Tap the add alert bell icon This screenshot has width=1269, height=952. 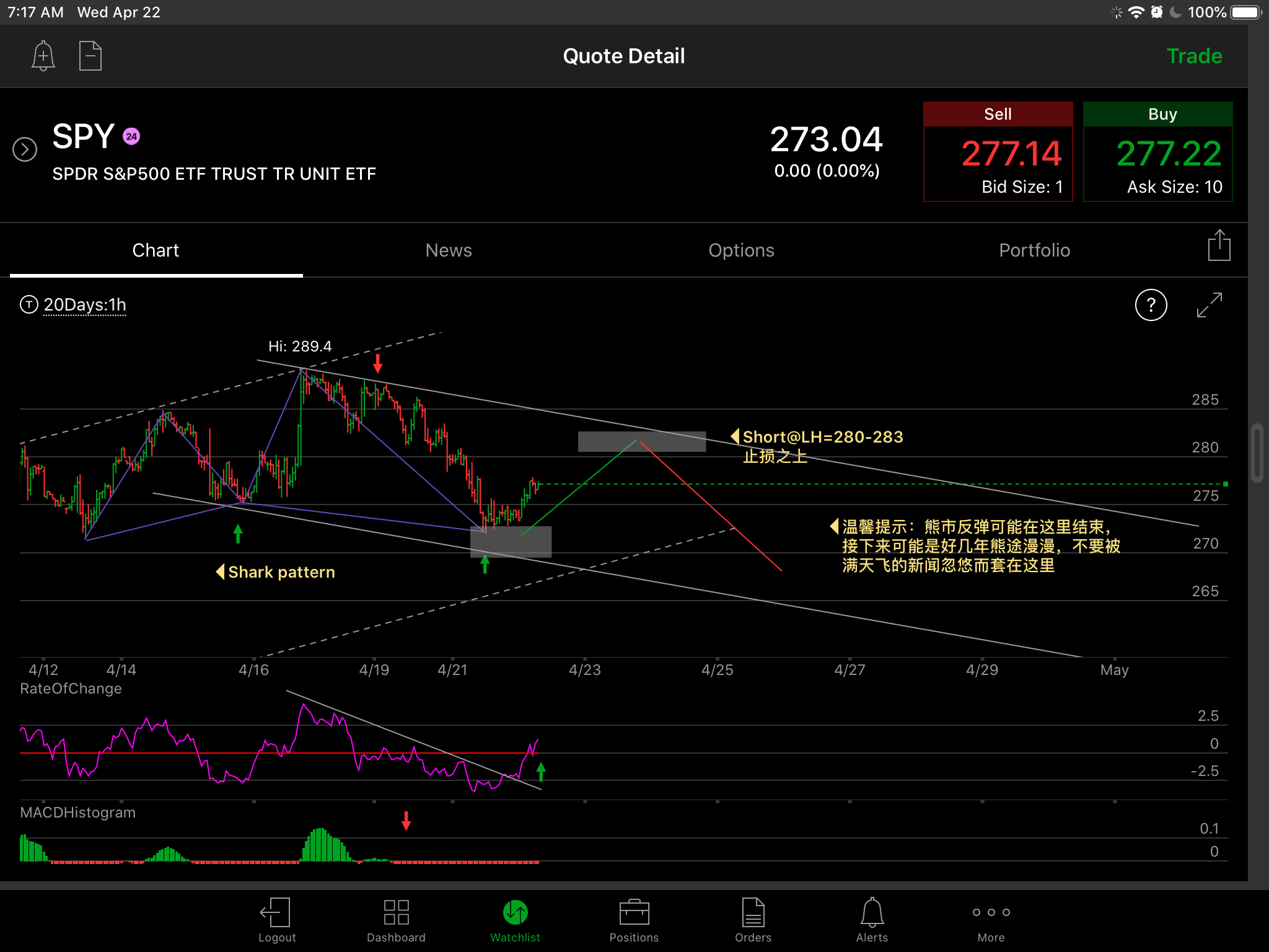tap(43, 56)
